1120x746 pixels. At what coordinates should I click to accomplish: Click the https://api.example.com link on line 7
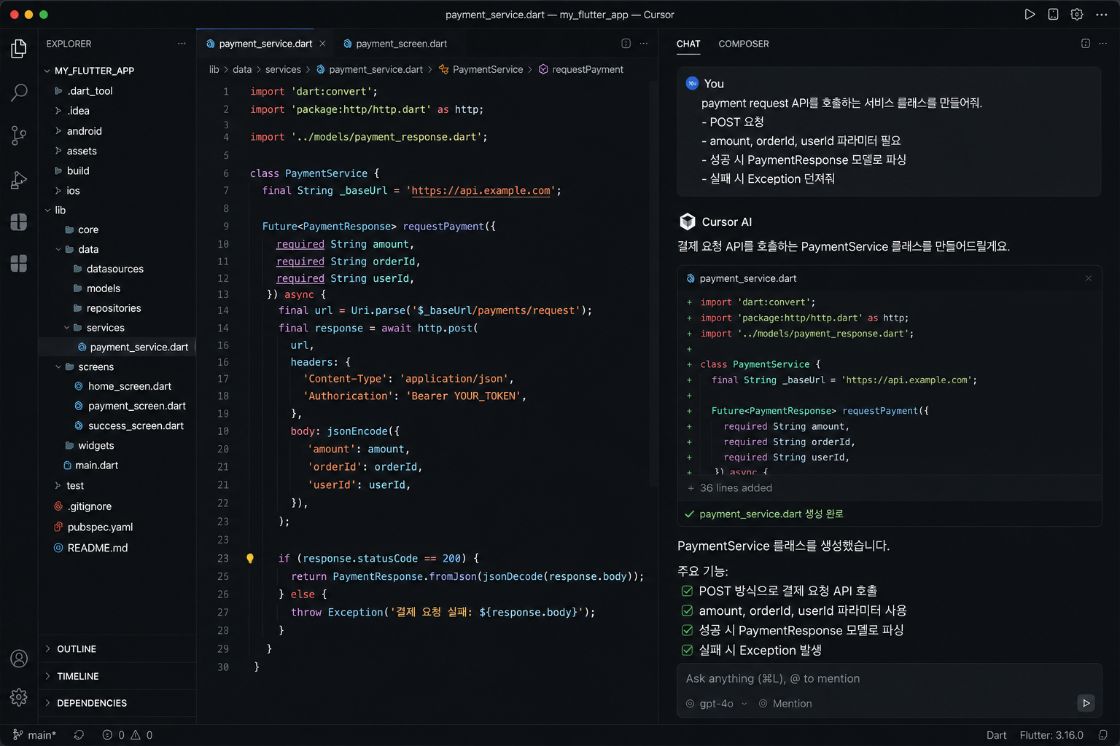(481, 191)
